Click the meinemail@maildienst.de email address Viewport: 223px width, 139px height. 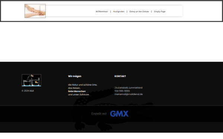click(x=129, y=94)
